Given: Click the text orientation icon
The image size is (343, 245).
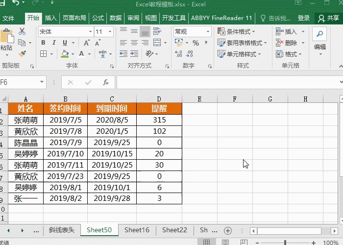Looking at the screenshot, I should coord(149,54).
